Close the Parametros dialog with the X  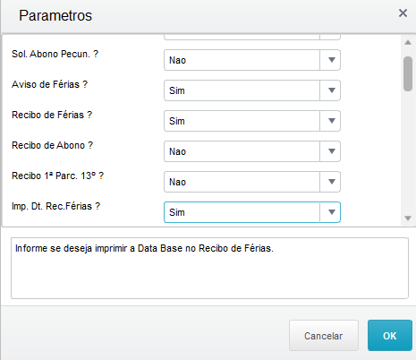pyautogui.click(x=403, y=13)
